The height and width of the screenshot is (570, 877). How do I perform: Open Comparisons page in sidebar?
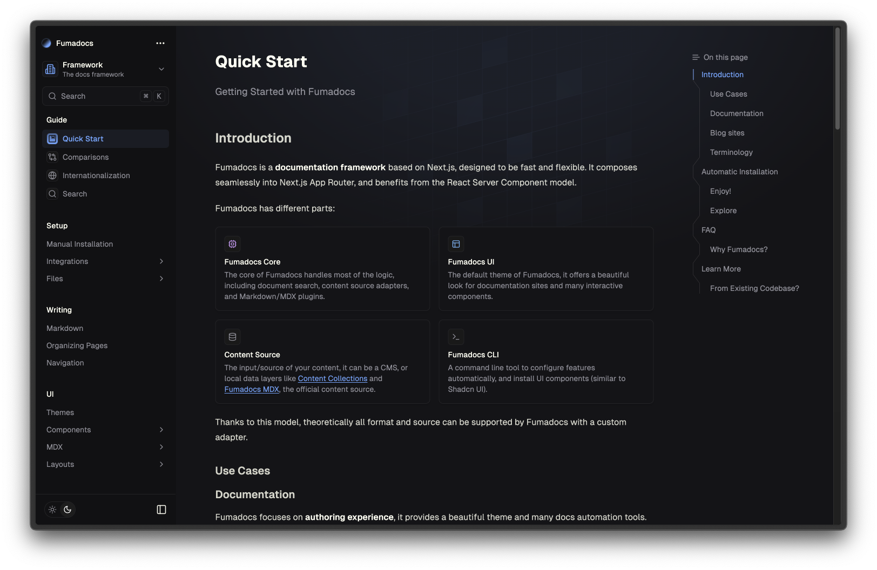tap(85, 157)
